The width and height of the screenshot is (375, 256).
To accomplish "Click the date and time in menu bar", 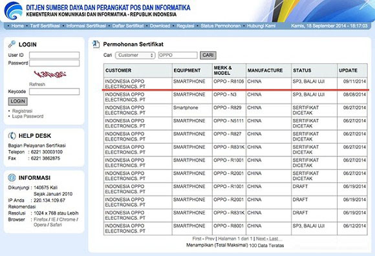I will pos(329,26).
